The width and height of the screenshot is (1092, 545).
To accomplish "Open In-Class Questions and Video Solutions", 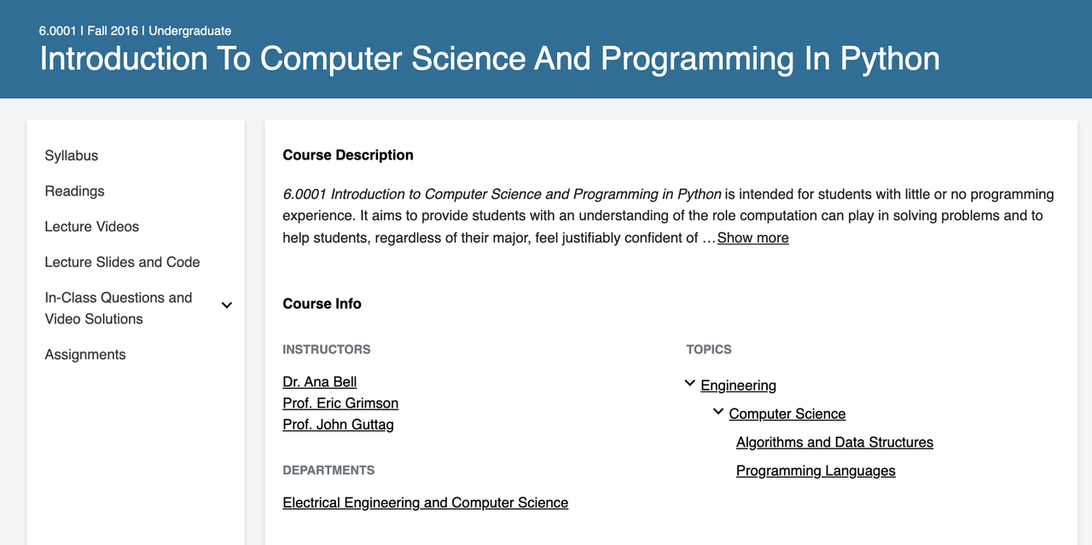I will point(119,308).
